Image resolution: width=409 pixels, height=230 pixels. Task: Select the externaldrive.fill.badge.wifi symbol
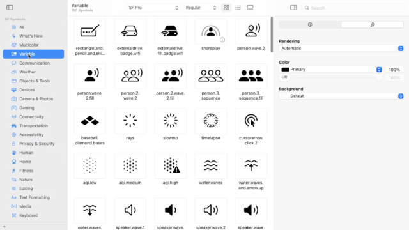click(x=171, y=31)
